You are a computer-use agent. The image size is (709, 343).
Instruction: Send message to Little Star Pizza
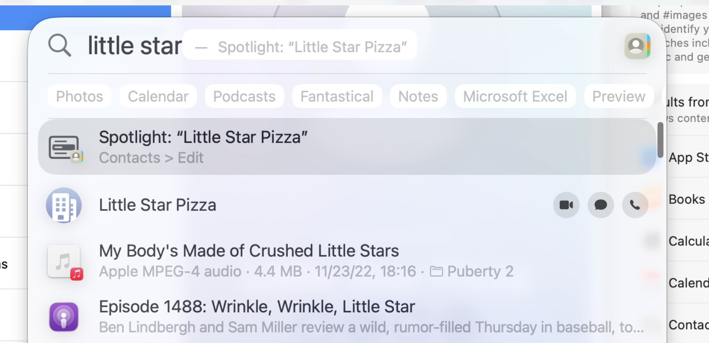point(600,205)
